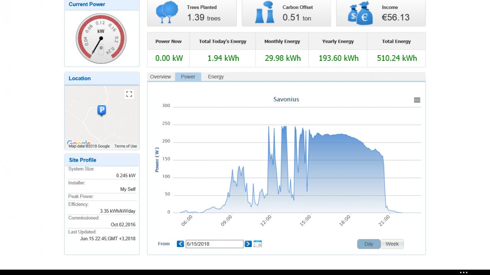Open the system ellipsis menu at bottom
Viewport: 490px width, 275px height.
464,272
